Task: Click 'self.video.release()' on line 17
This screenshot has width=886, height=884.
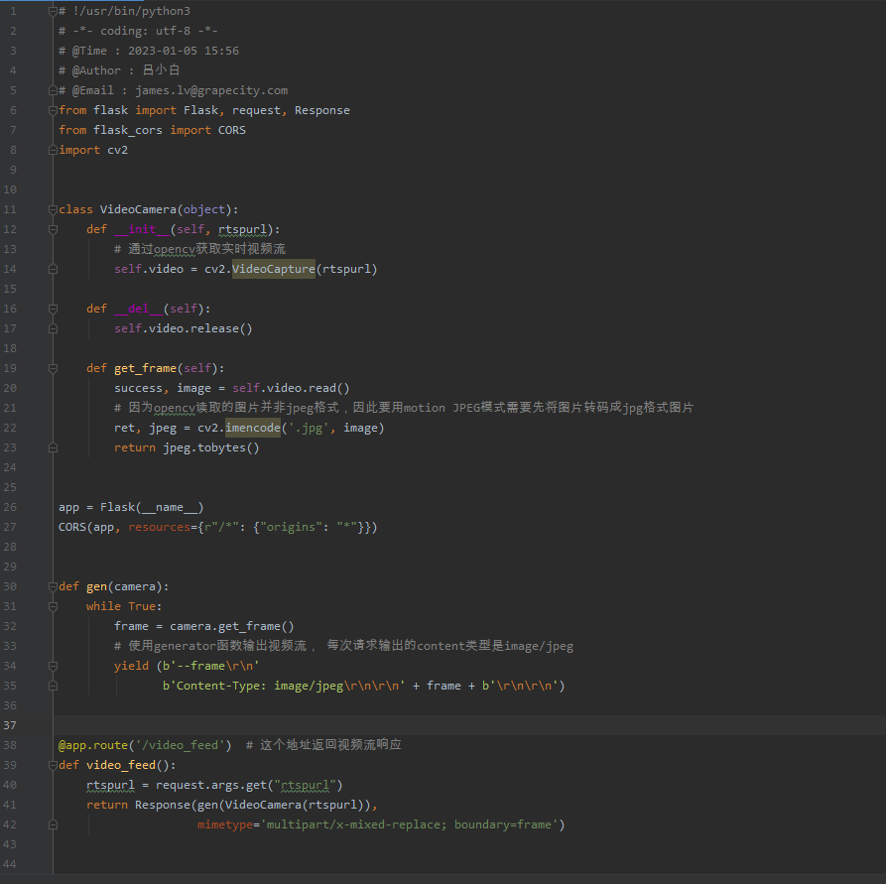Action: [184, 328]
